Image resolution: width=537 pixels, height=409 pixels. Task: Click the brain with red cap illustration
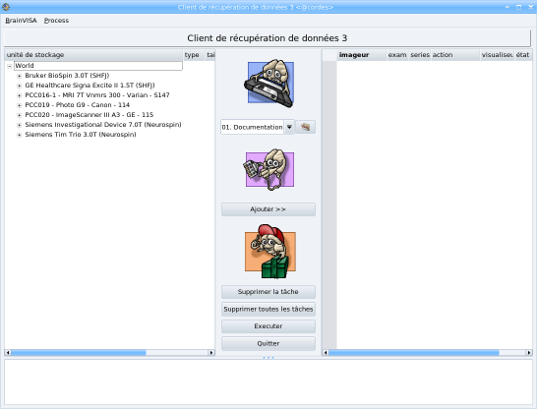[269, 252]
